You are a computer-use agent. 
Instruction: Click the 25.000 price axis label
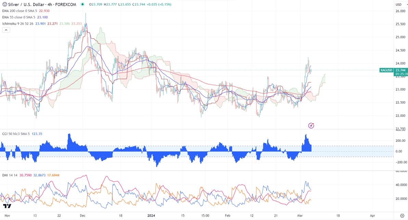tap(400, 37)
